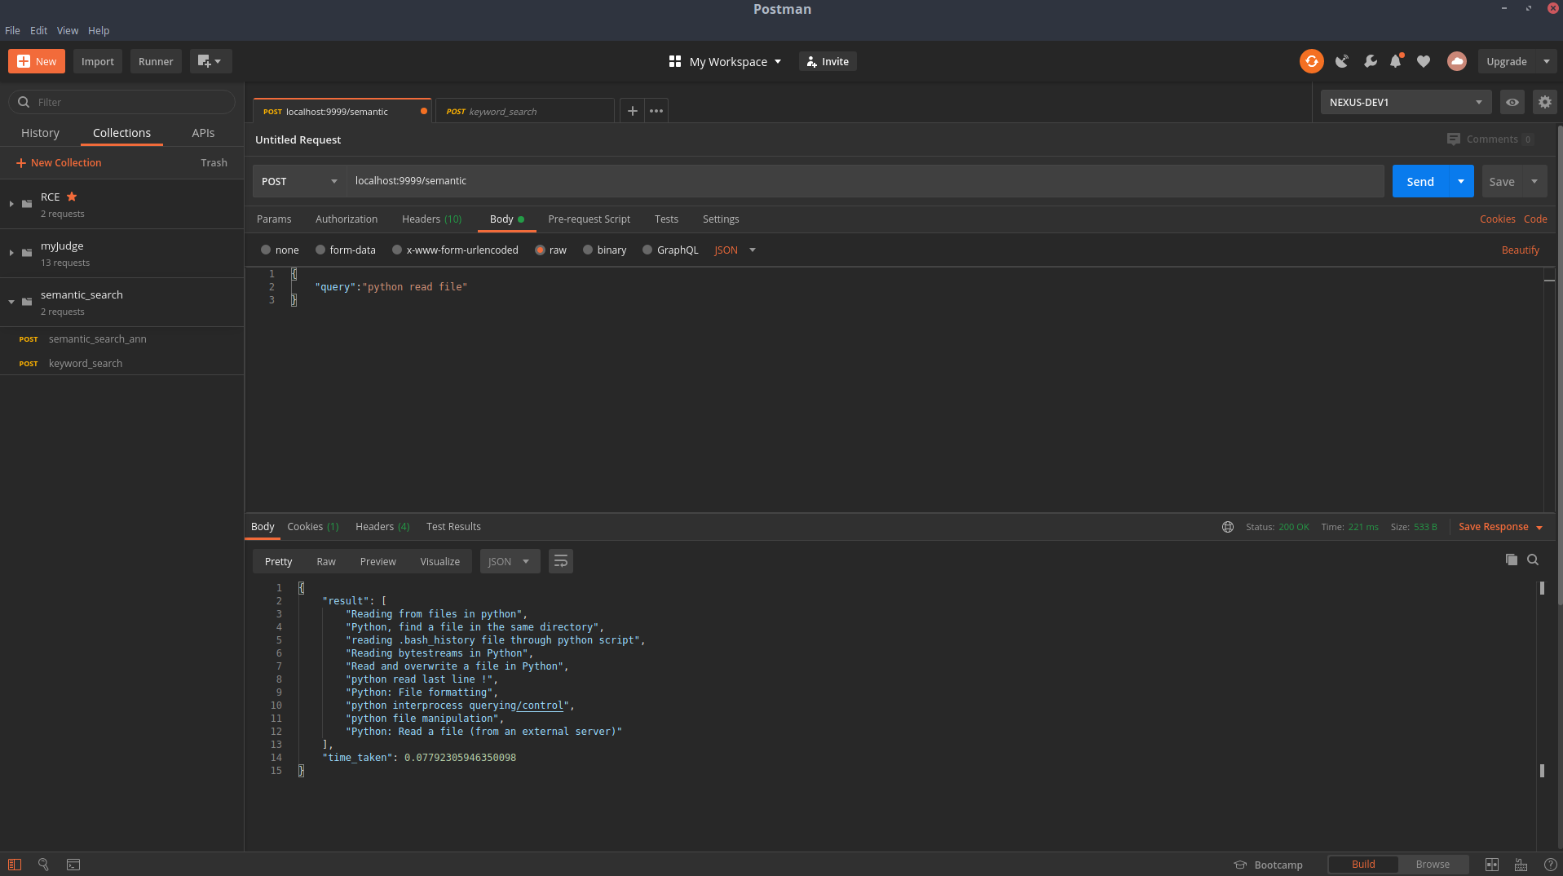Open the help question mark icon
The height and width of the screenshot is (876, 1563).
click(x=1550, y=865)
